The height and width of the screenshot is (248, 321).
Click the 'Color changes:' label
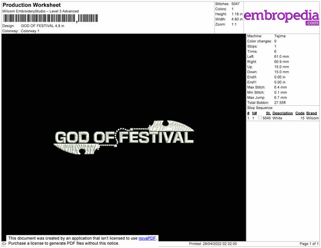pos(259,41)
